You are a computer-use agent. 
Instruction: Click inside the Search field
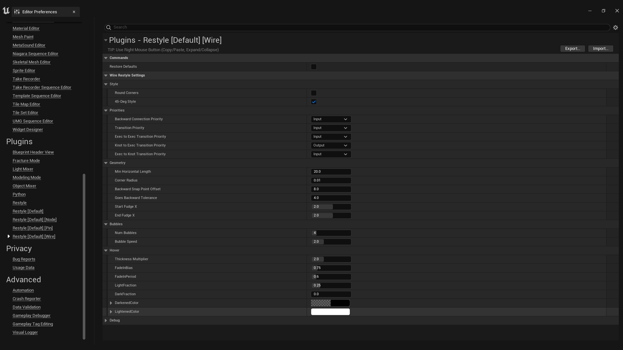tap(227, 27)
